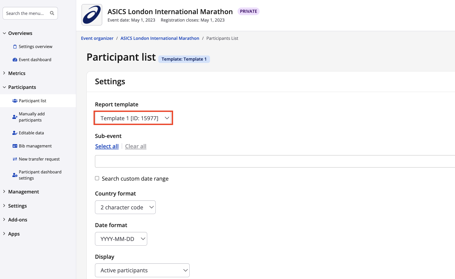Click the Settings overview clipboard icon
This screenshot has height=279, width=455.
pos(15,46)
